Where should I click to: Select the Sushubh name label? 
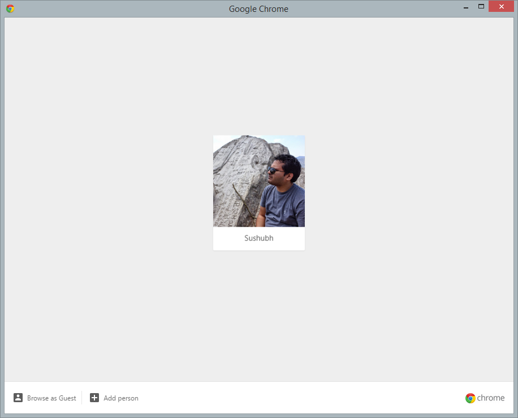pos(259,238)
